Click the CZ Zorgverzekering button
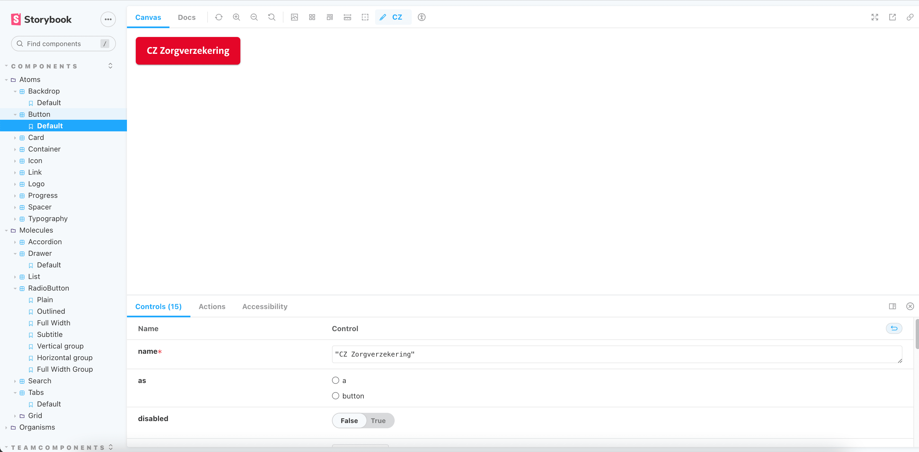919x452 pixels. click(x=188, y=51)
